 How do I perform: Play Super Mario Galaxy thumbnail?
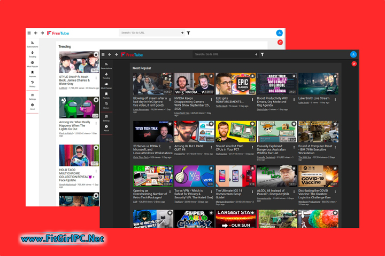194,219
